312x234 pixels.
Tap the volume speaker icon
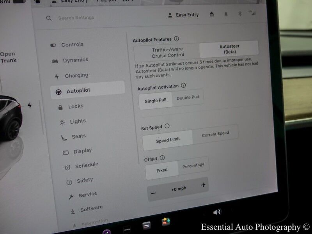click(x=216, y=212)
